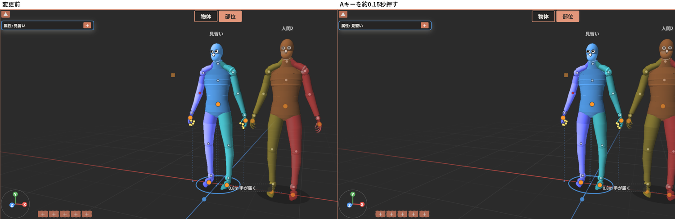The image size is (675, 219).
Task: Click blue dot on blue line, 変更前 view
Action: pyautogui.click(x=204, y=199)
